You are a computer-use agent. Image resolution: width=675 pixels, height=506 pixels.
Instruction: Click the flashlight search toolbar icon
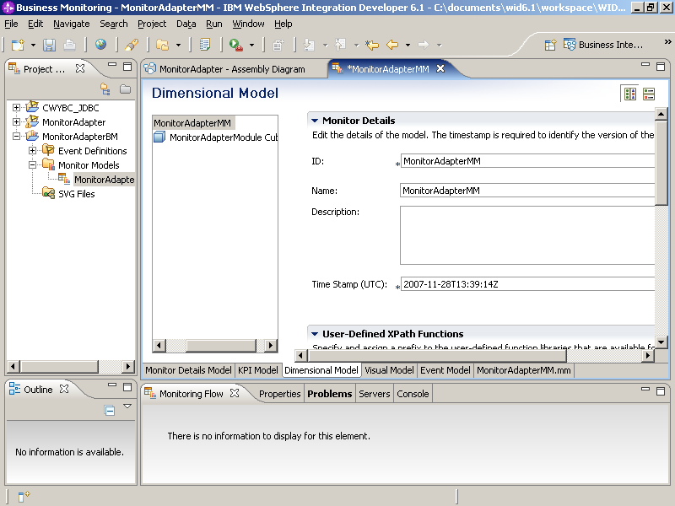[x=132, y=45]
